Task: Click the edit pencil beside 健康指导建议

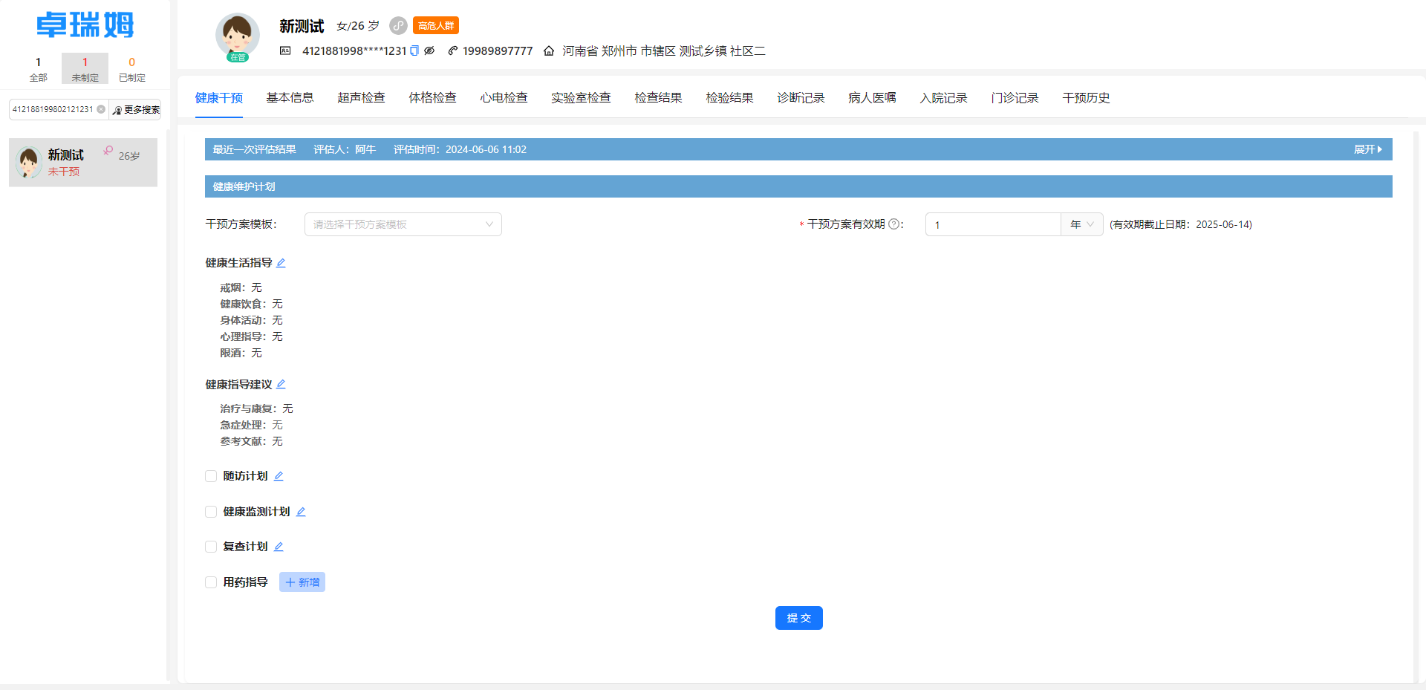Action: [x=281, y=385]
